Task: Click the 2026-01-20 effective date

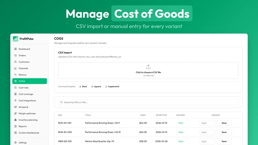Action: [162, 141]
